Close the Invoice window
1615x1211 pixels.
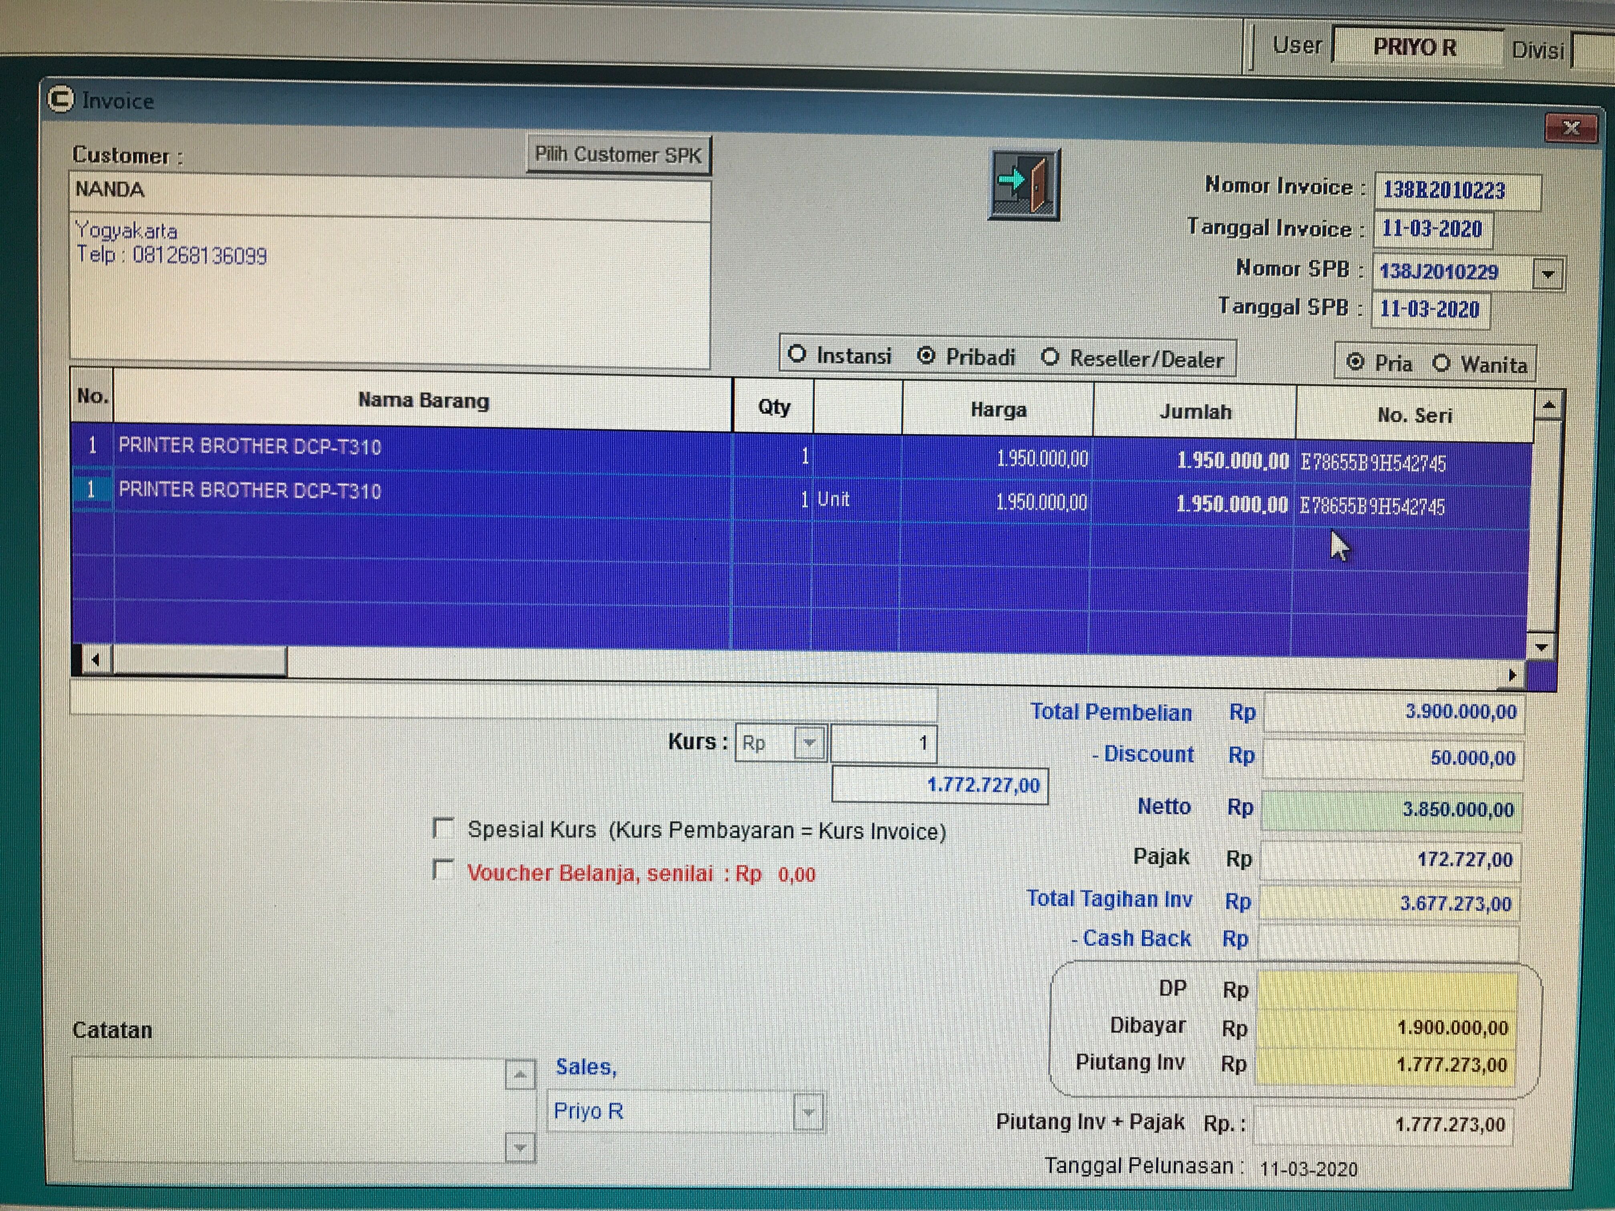[x=1571, y=129]
